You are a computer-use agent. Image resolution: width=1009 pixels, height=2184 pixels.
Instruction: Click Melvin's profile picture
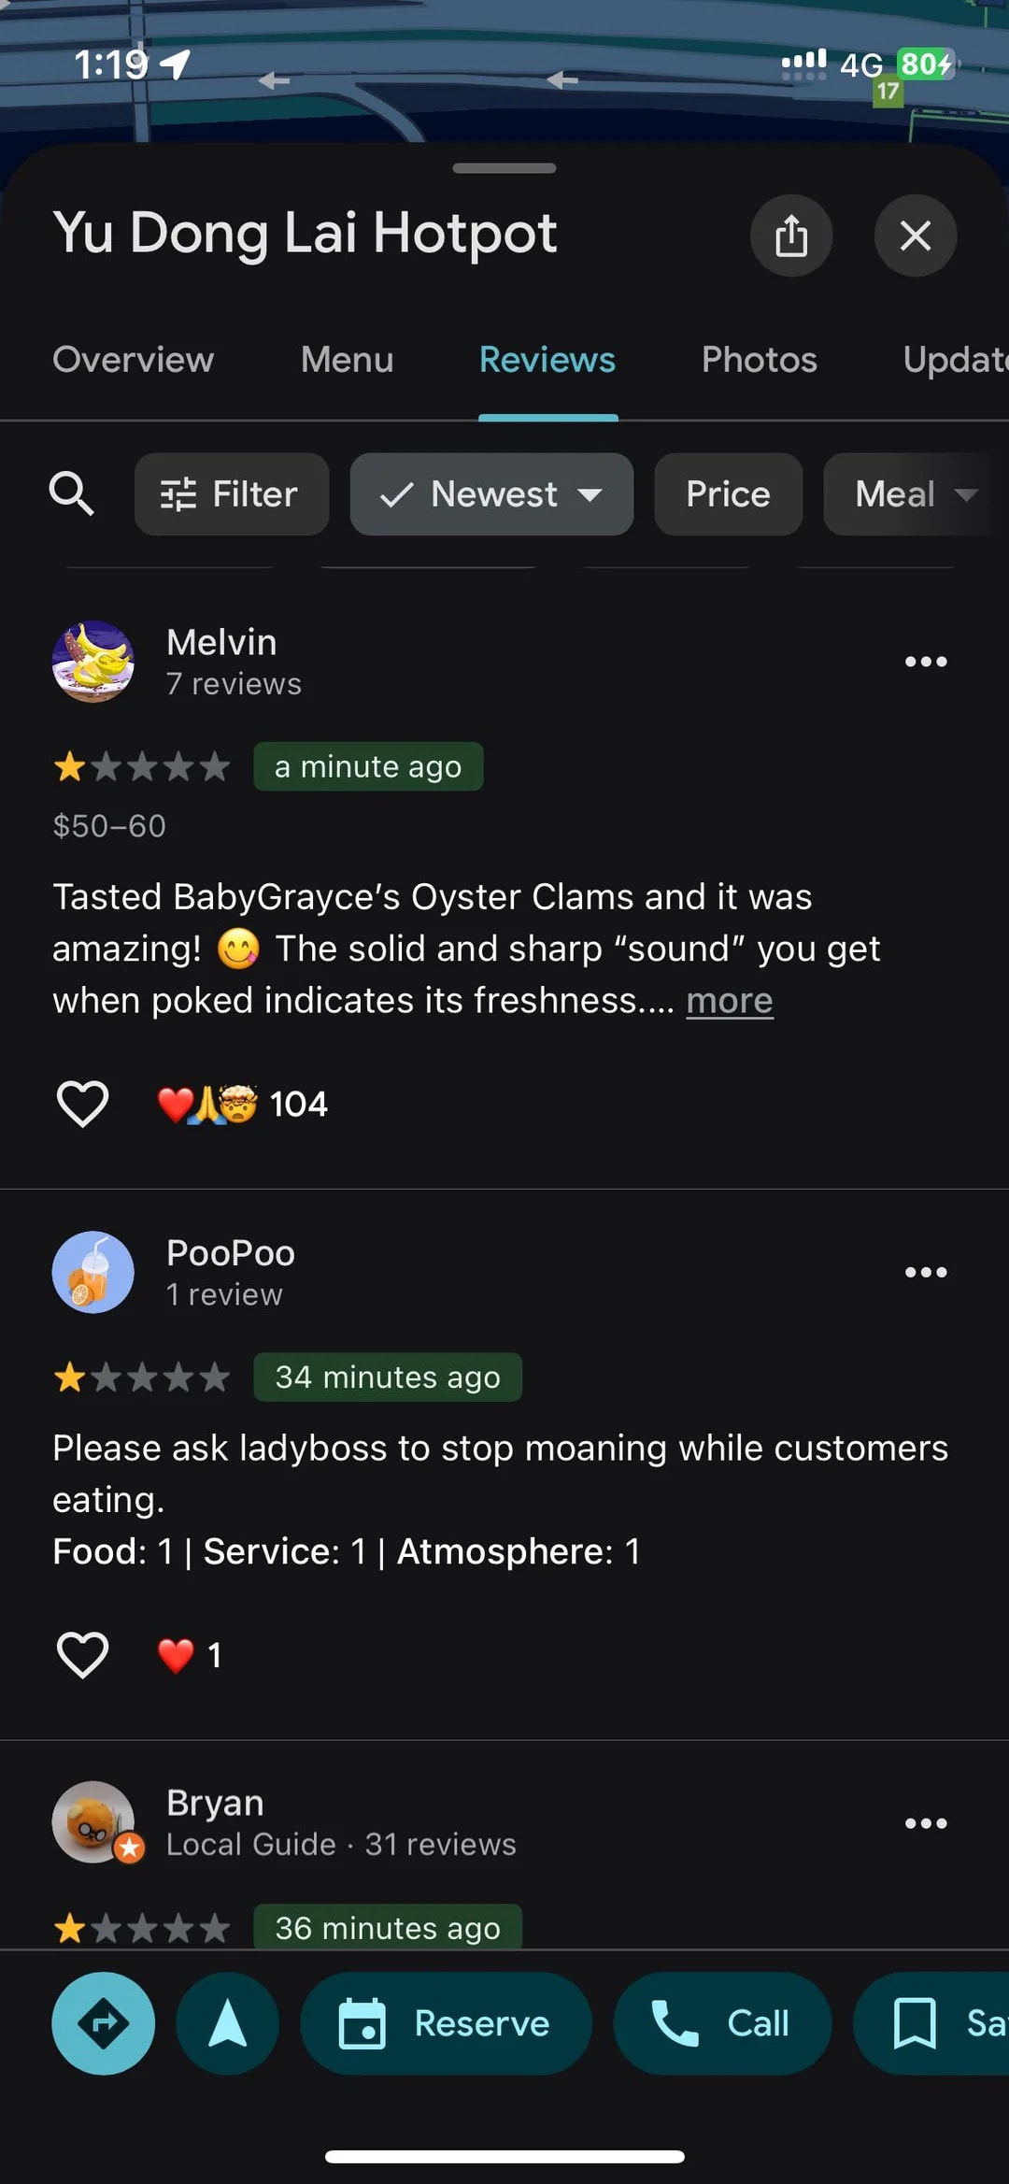(x=93, y=662)
